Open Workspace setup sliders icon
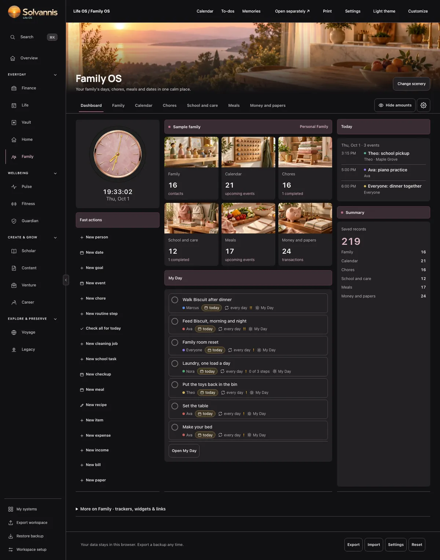Image resolution: width=440 pixels, height=560 pixels. coord(11,550)
